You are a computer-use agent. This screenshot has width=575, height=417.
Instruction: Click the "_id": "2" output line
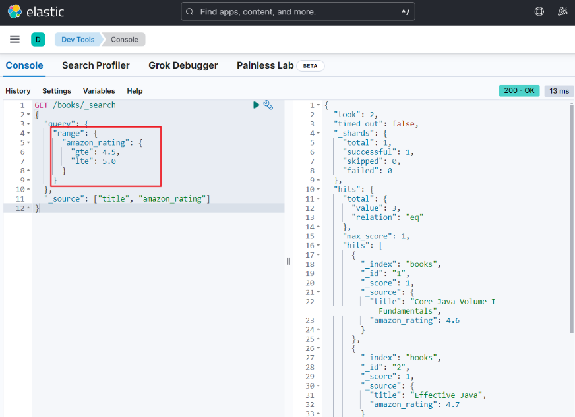click(385, 367)
